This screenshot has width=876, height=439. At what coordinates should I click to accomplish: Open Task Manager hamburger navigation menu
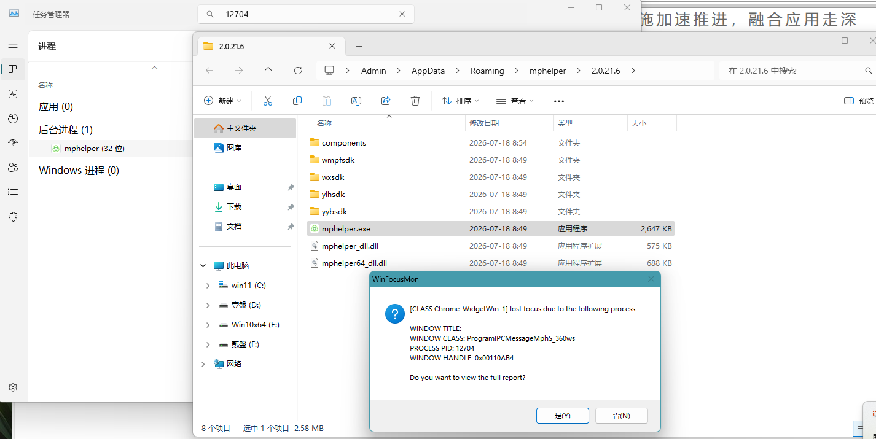13,45
